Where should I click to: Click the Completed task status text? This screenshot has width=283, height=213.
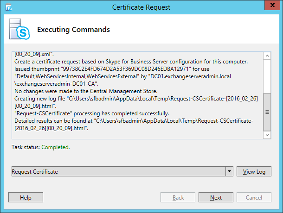56,147
